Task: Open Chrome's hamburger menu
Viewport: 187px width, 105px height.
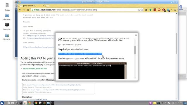Action: tap(175, 10)
